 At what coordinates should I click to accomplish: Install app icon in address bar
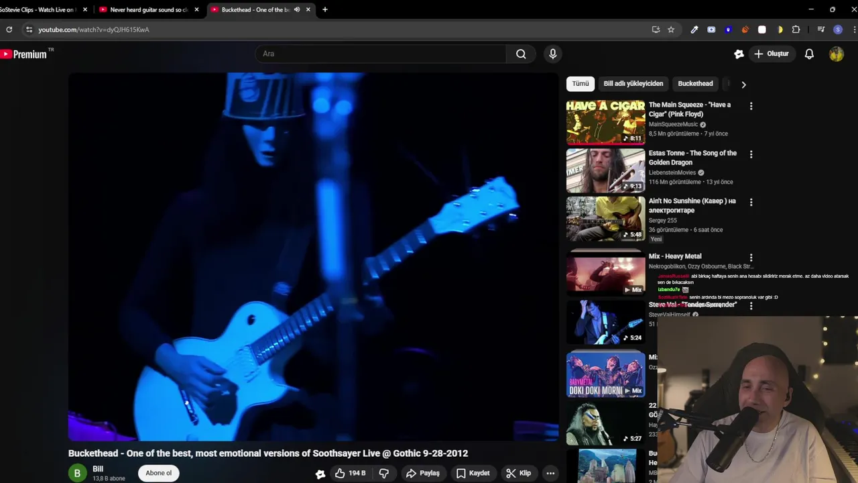click(x=656, y=30)
